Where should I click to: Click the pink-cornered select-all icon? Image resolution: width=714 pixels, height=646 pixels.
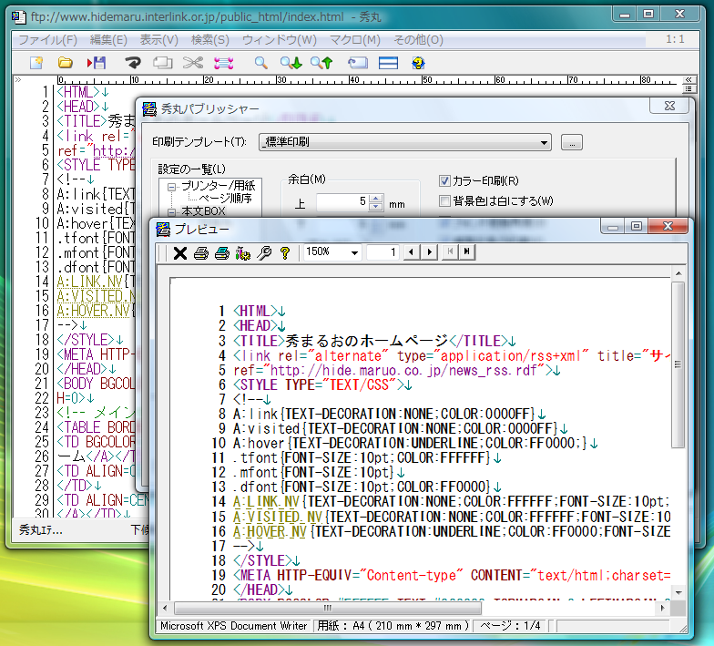click(x=224, y=63)
